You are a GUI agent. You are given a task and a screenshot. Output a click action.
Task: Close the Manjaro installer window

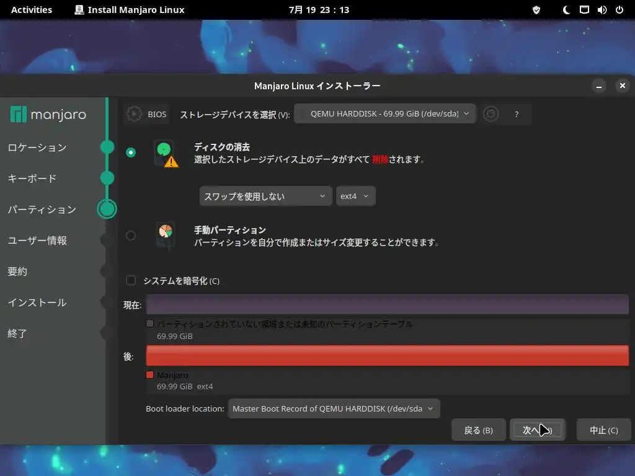(x=623, y=86)
